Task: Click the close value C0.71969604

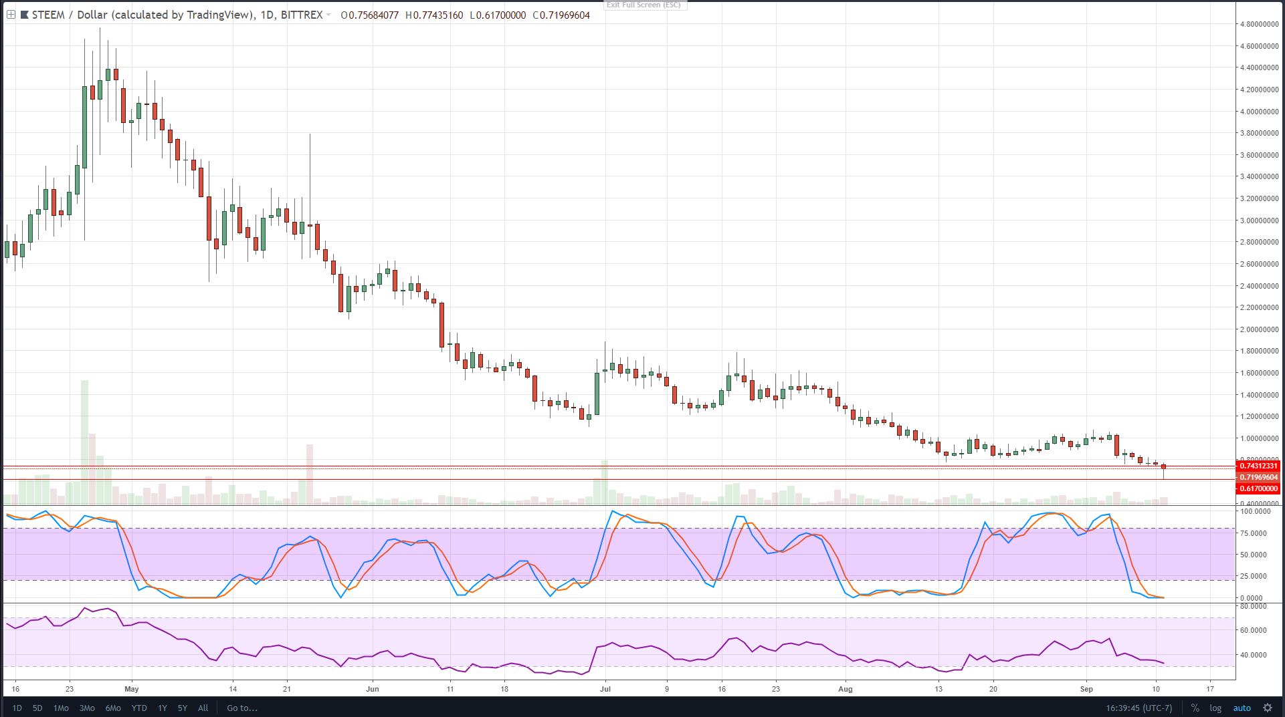Action: (561, 15)
